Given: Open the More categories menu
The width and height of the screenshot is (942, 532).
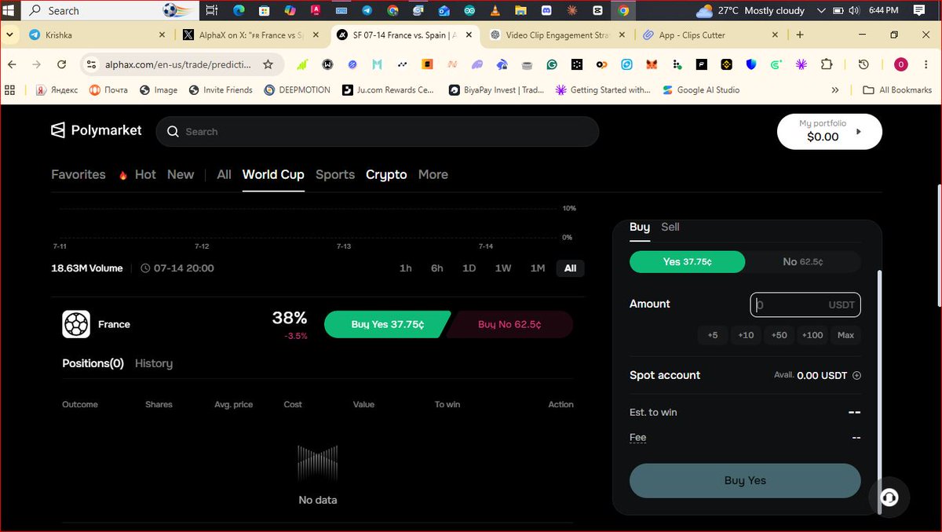Looking at the screenshot, I should click(x=433, y=175).
